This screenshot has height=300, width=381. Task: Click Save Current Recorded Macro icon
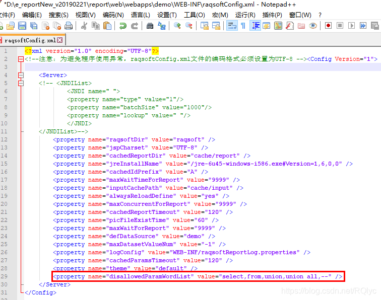coord(375,26)
